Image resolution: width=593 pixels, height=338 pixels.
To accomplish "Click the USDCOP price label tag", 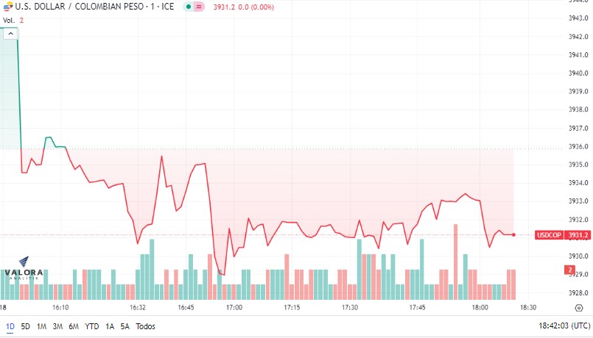I will point(549,235).
